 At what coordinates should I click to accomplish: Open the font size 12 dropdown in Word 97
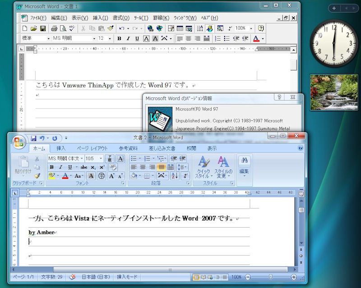(110, 38)
